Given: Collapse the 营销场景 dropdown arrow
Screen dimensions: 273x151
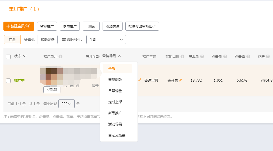Looking at the screenshot, I should (x=120, y=56).
